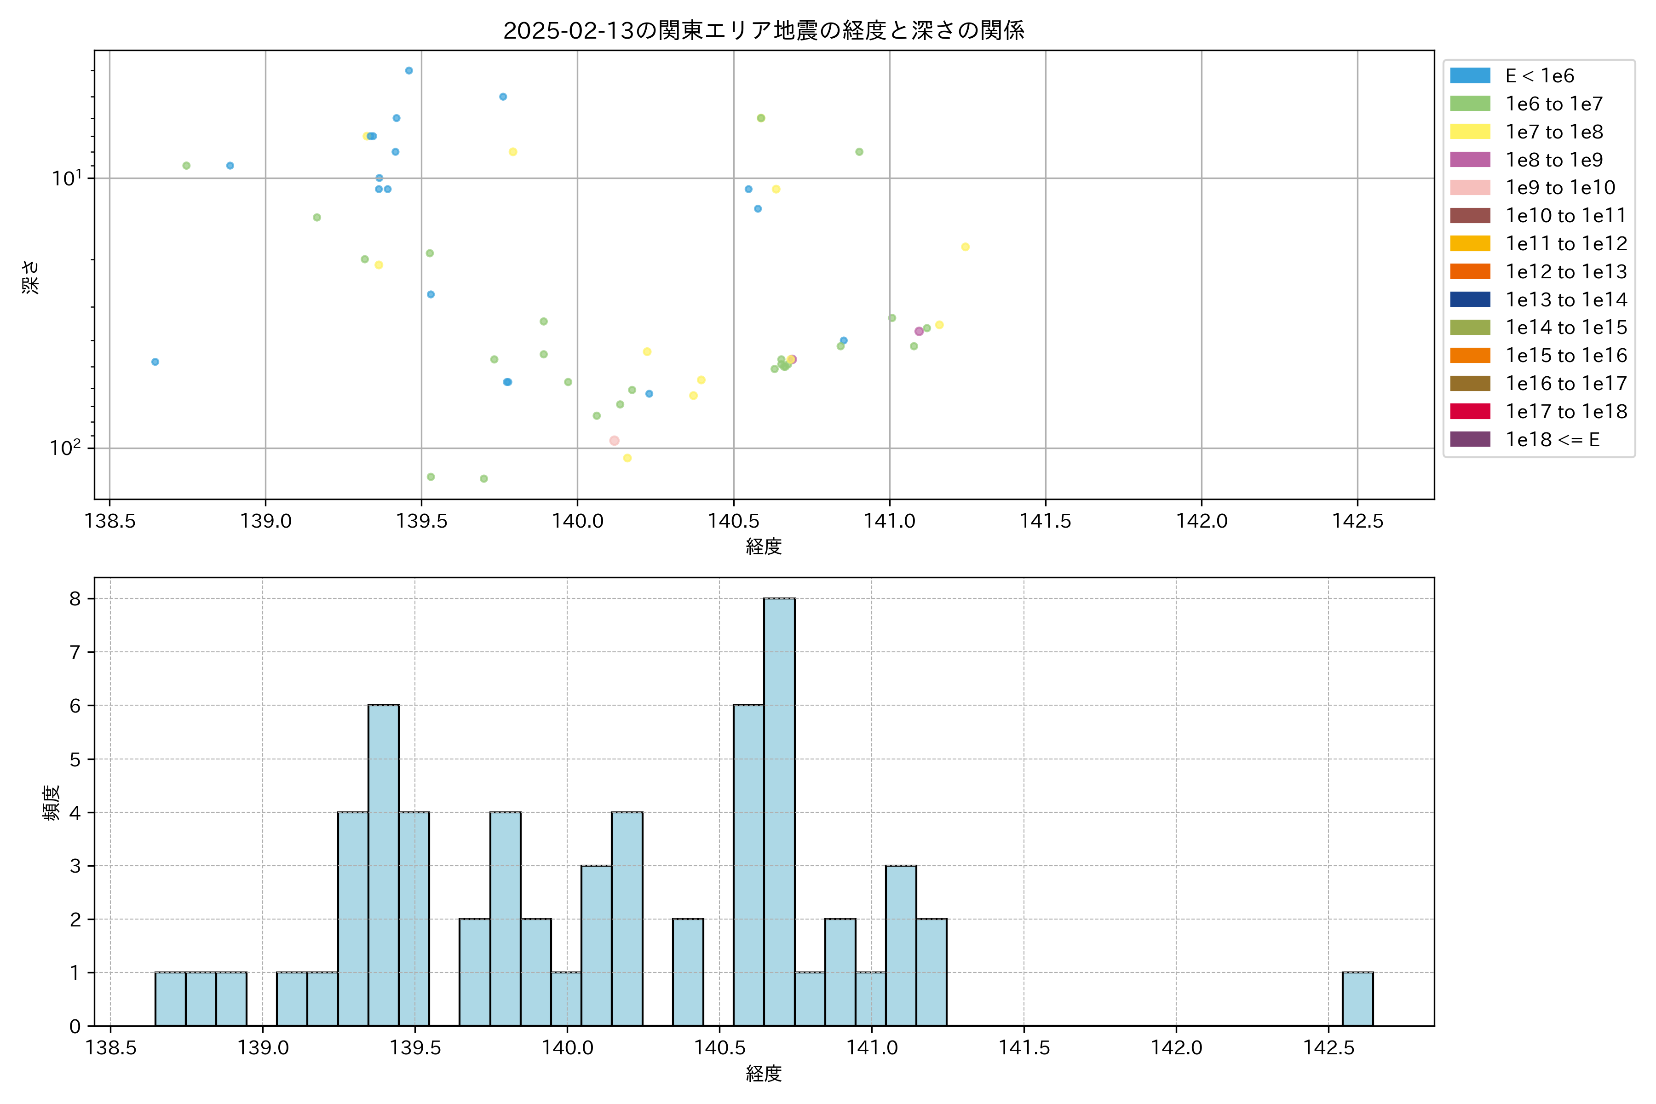
Task: Click the purple 1e18 <= E swatch
Action: [1470, 439]
